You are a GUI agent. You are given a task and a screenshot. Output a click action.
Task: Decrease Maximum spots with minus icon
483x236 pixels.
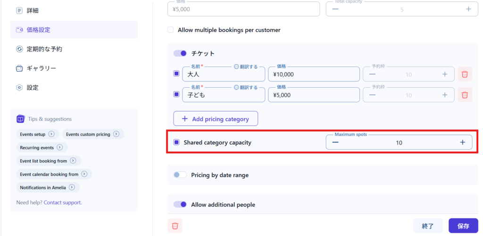pos(335,143)
